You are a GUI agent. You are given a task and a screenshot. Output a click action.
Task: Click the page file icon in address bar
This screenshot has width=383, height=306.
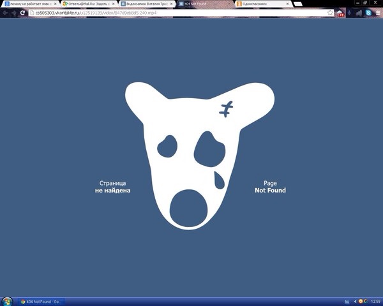(32, 13)
